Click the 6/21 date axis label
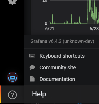The width and height of the screenshot is (99, 104). (50, 29)
